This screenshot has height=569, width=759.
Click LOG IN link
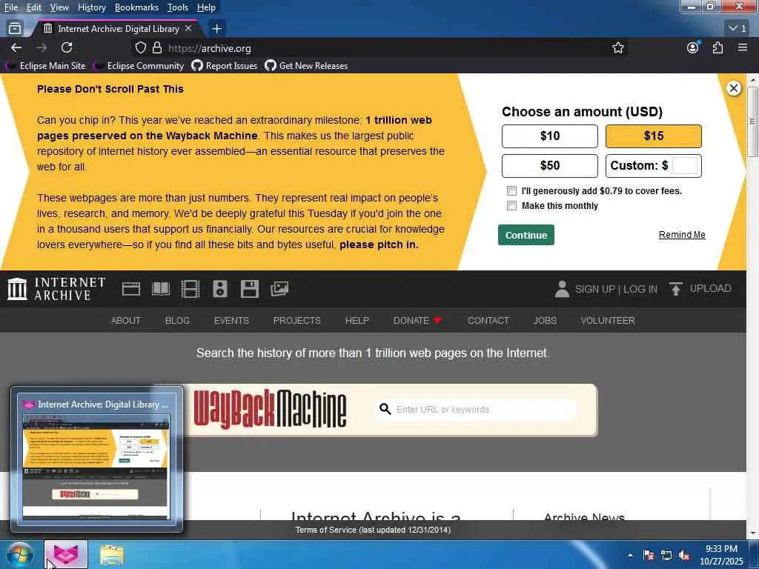[640, 290]
